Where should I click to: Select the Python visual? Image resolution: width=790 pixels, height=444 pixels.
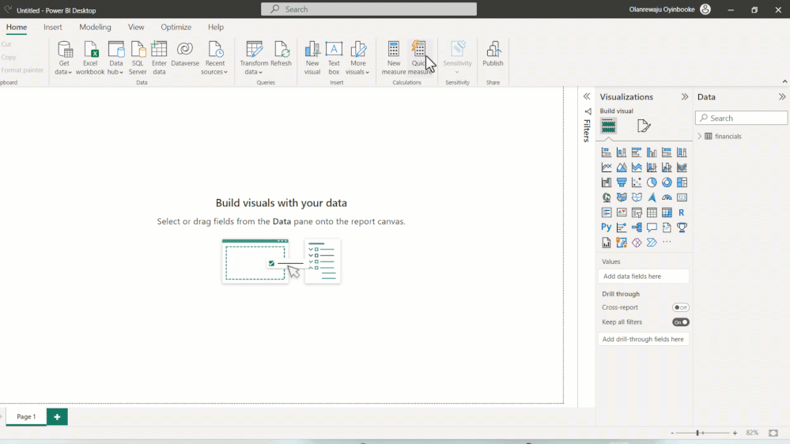click(606, 228)
